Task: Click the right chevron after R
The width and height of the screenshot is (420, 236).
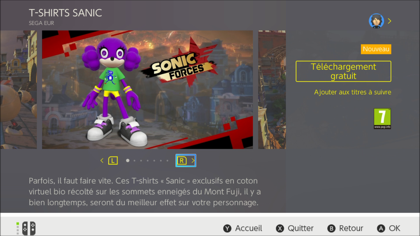Action: 193,161
